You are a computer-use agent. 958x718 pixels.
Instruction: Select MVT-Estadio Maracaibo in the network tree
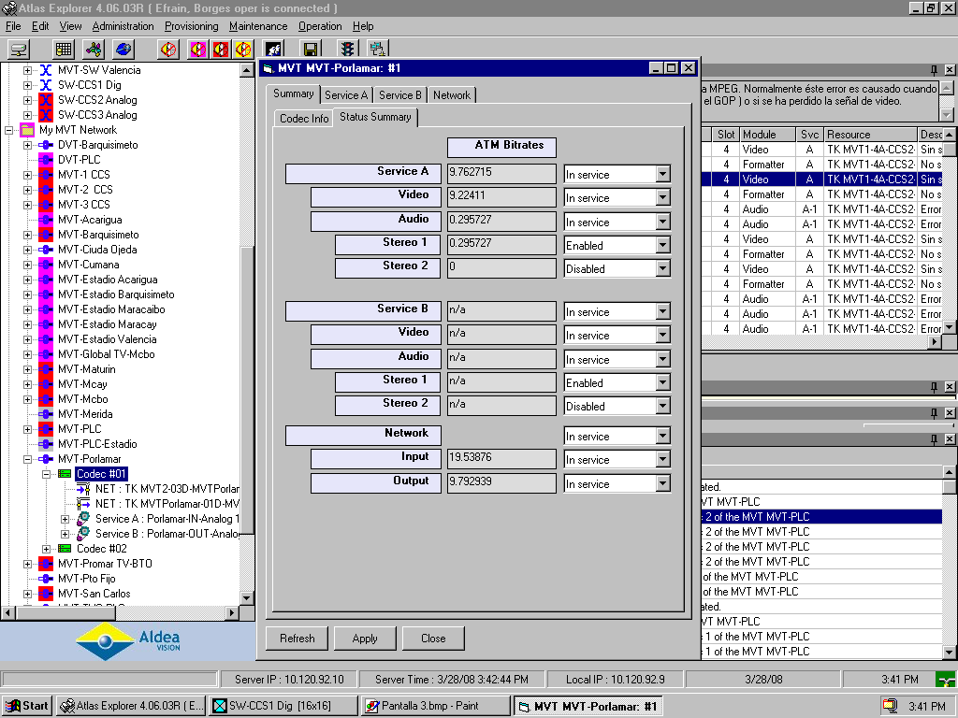[x=110, y=309]
